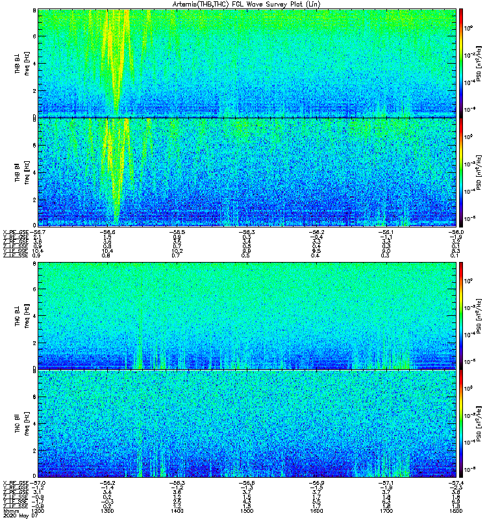Click the color bar beside the THB B-parallel panel
Image resolution: width=487 pixels, height=520 pixels.
[x=460, y=172]
